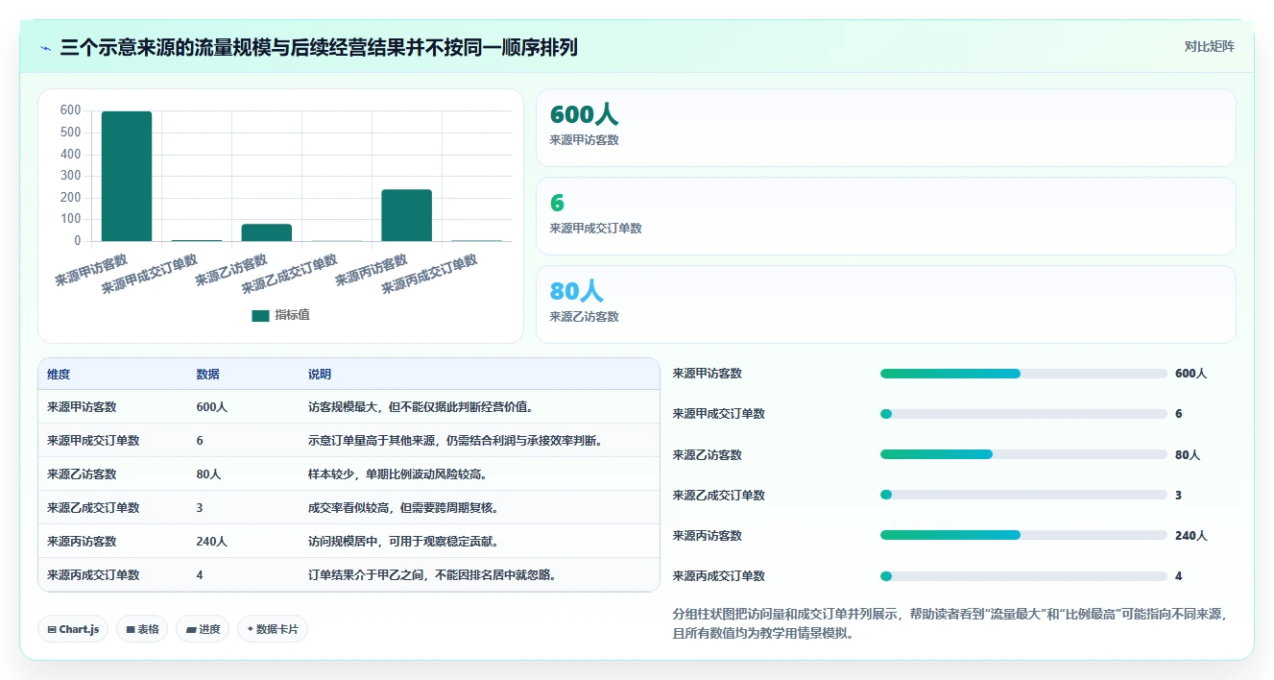Click the note 访客规模最大，但不能仅据此判断经营价值。
The width and height of the screenshot is (1274, 680).
pos(421,407)
